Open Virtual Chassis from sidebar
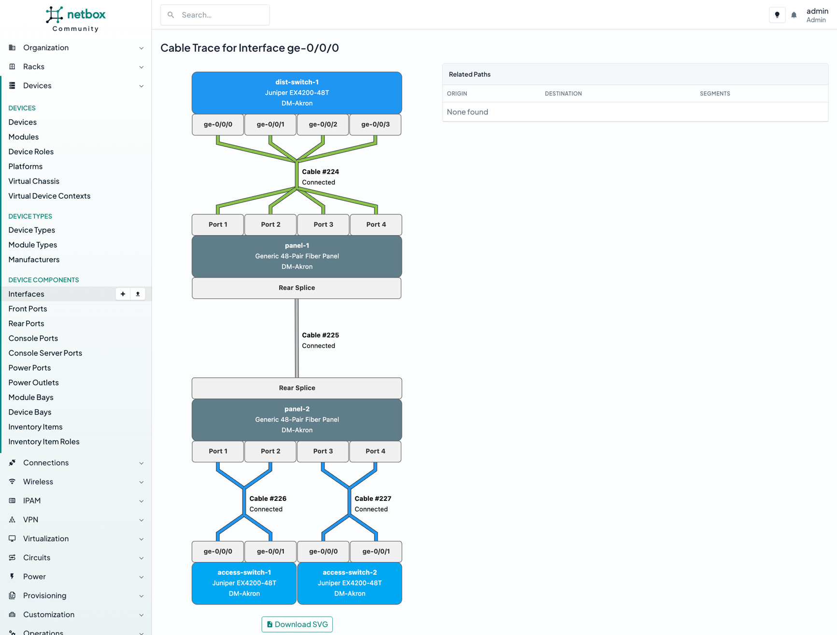Viewport: 837px width, 635px height. click(x=34, y=181)
